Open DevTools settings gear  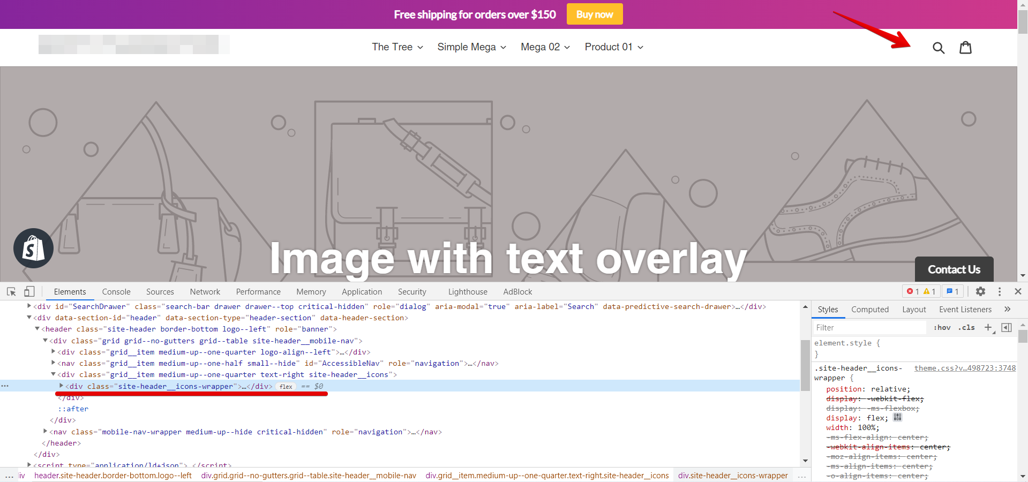pos(980,291)
